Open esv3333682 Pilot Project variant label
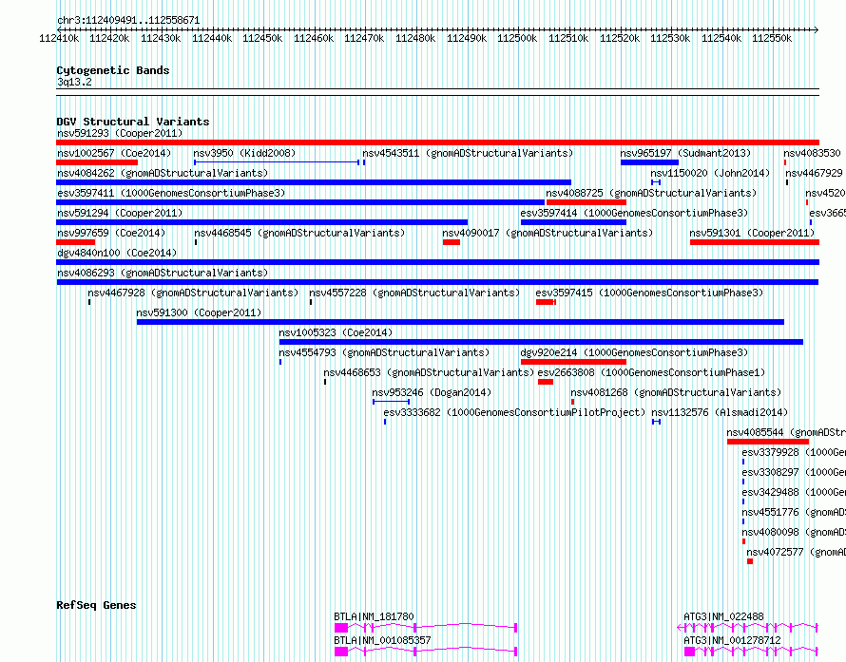Image resolution: width=846 pixels, height=662 pixels. (x=514, y=412)
